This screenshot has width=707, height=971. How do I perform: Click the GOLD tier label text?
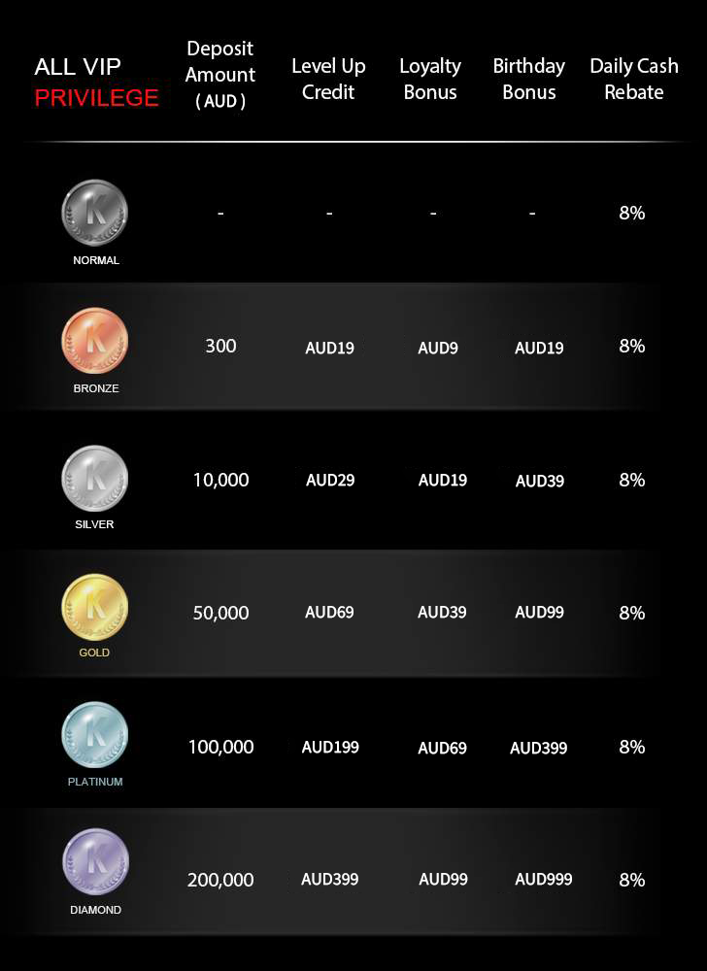(x=94, y=653)
